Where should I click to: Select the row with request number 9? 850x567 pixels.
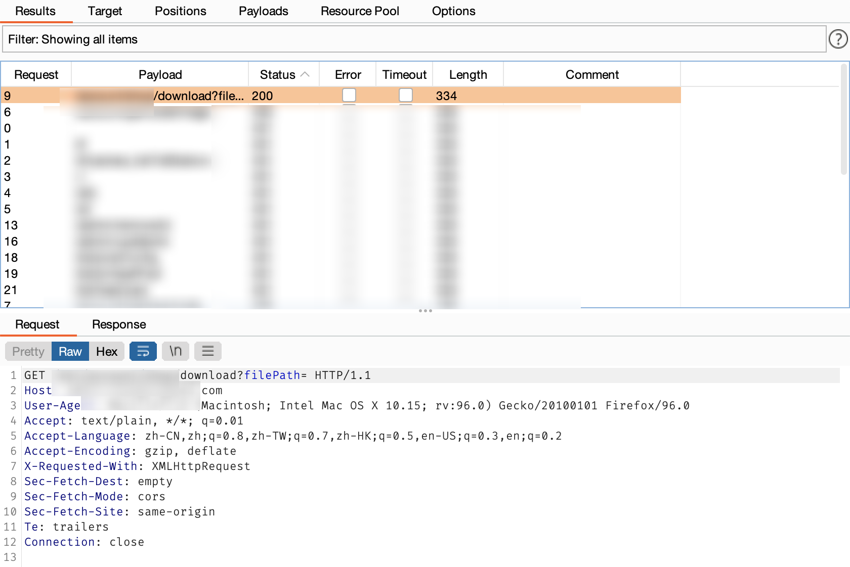coord(341,96)
